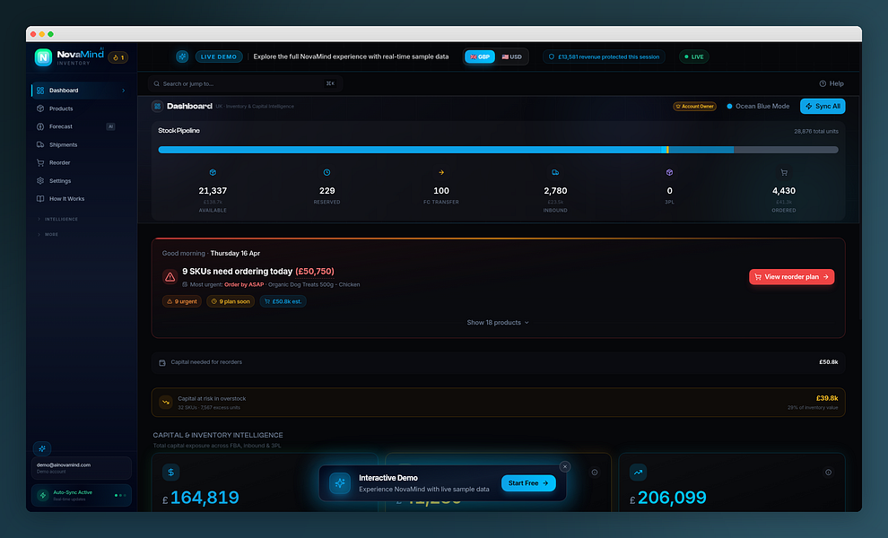Click the Dashboard header grid icon
Screen dimensions: 888x538
(x=158, y=107)
